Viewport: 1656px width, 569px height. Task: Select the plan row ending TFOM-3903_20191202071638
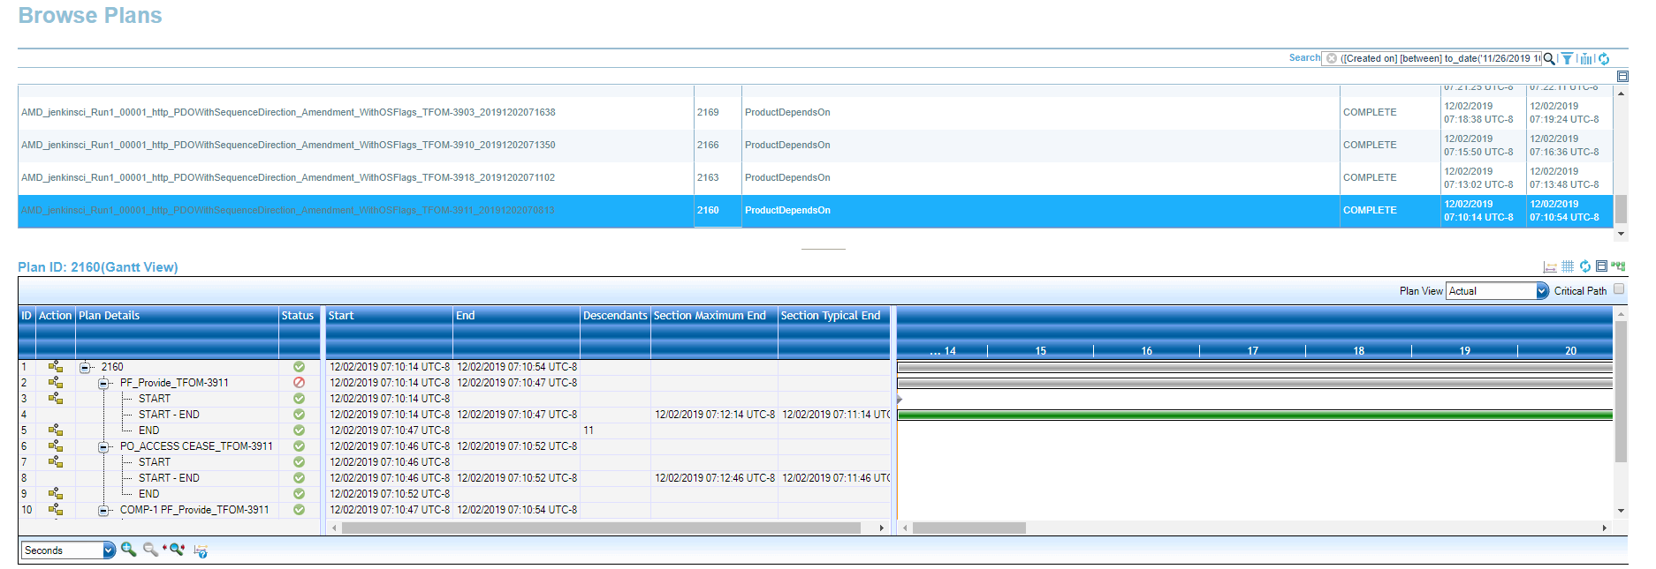(815, 113)
